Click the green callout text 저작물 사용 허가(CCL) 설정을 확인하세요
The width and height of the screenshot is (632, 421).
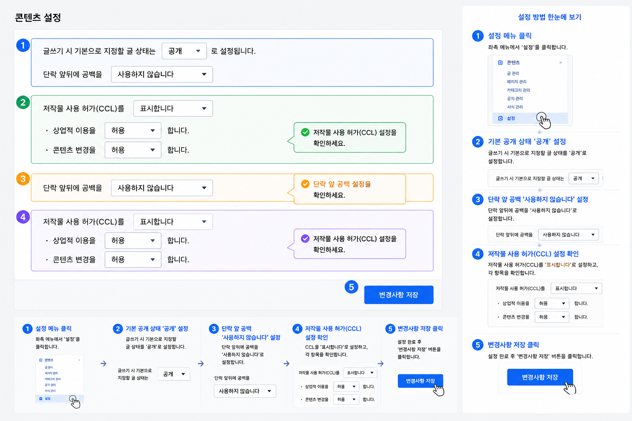pyautogui.click(x=355, y=138)
